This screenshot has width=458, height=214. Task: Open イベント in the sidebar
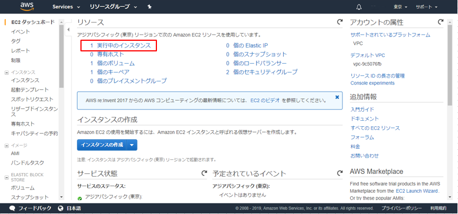click(21, 32)
